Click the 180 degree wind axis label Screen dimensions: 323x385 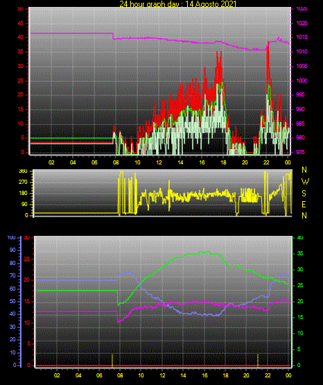(x=24, y=194)
